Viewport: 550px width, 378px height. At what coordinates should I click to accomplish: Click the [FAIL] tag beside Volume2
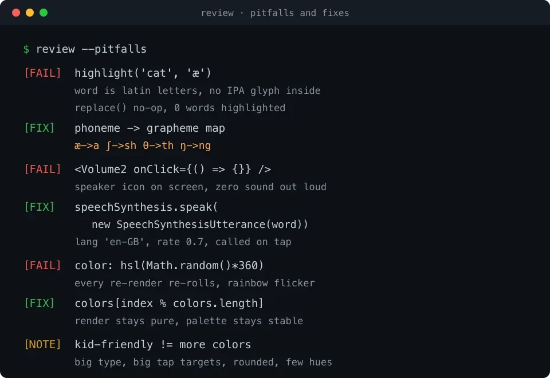(x=42, y=170)
